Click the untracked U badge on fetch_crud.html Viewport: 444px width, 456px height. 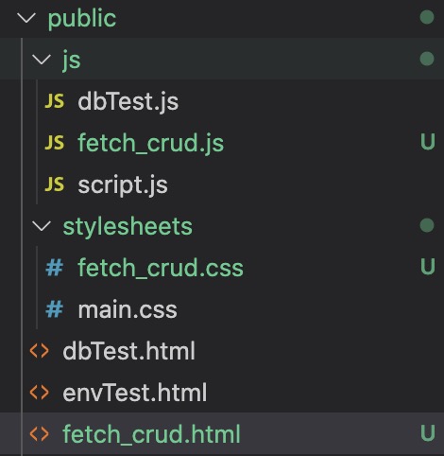pos(428,433)
